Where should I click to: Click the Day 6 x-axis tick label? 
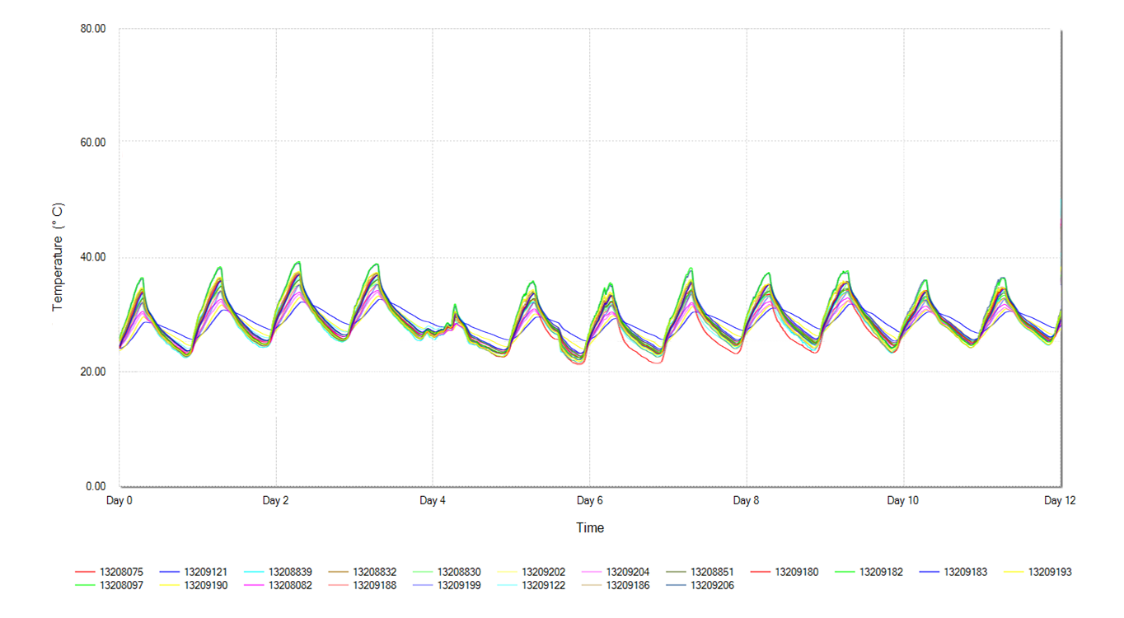(589, 501)
